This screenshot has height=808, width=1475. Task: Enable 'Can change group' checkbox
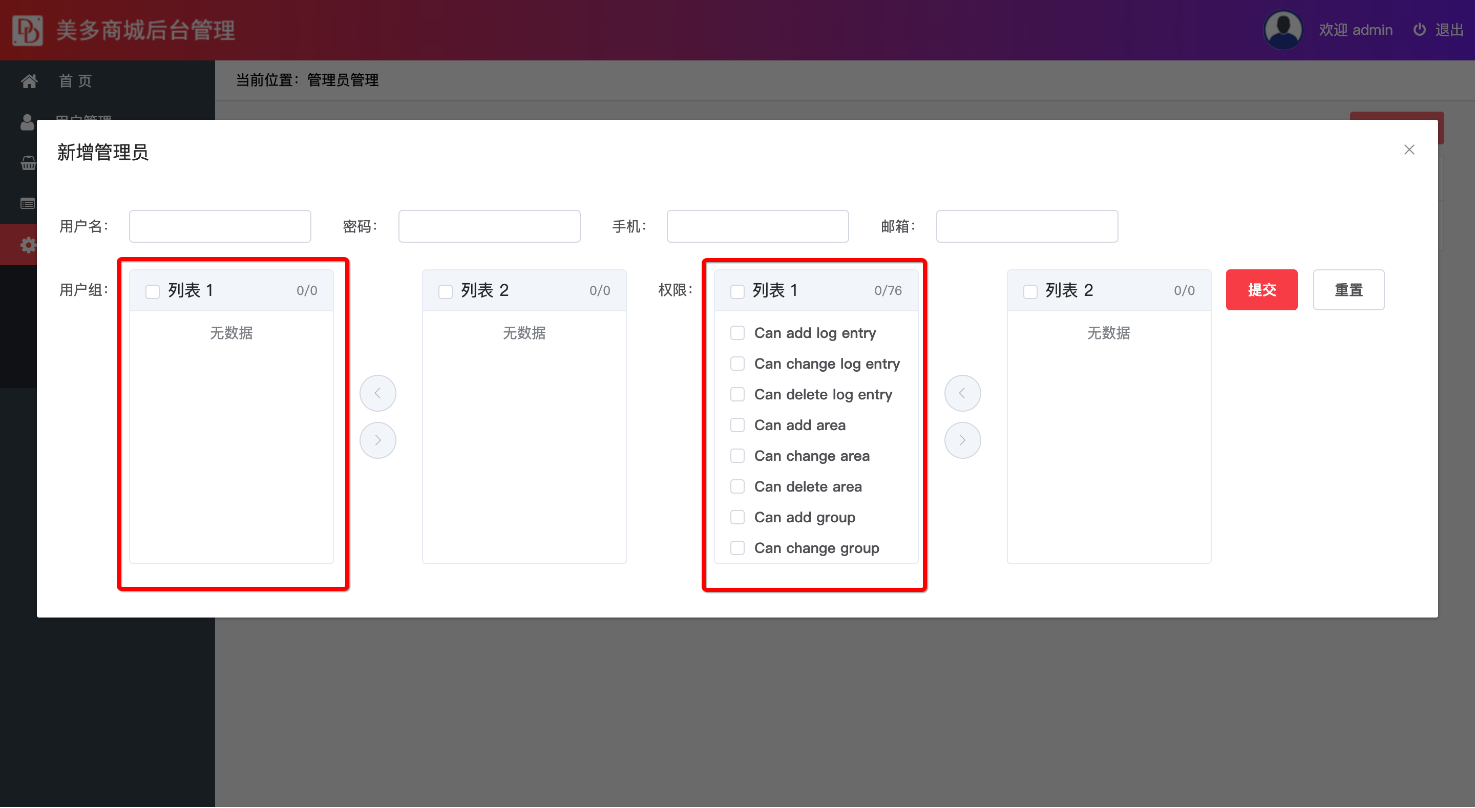click(737, 547)
